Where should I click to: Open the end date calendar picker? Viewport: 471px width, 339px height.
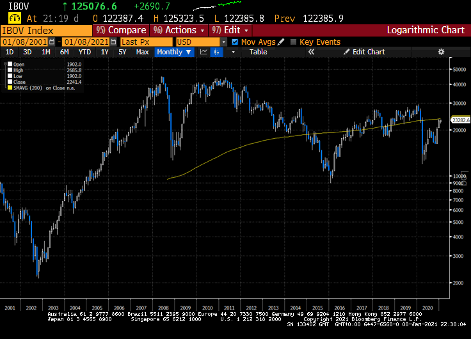pyautogui.click(x=113, y=42)
